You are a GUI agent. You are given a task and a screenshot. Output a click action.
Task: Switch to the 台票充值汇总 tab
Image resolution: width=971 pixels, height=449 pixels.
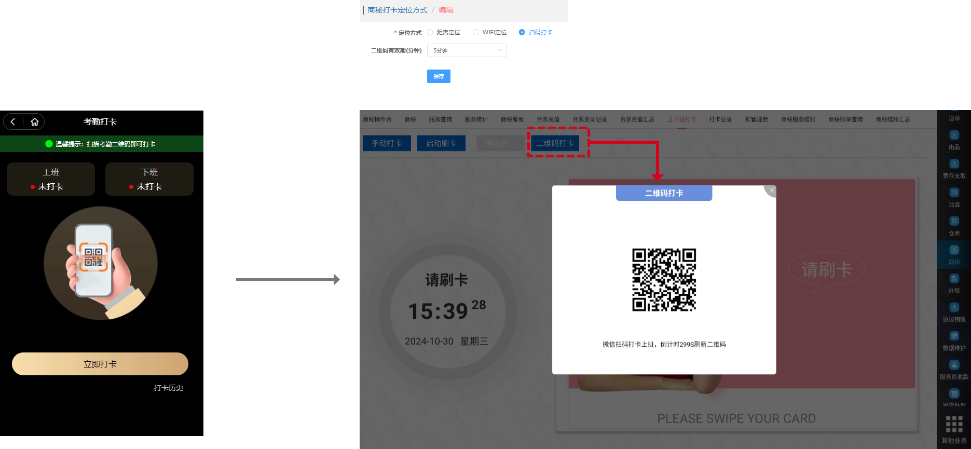(637, 119)
